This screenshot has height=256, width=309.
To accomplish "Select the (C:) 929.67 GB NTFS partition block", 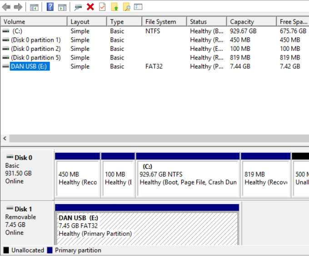I will click(x=187, y=177).
